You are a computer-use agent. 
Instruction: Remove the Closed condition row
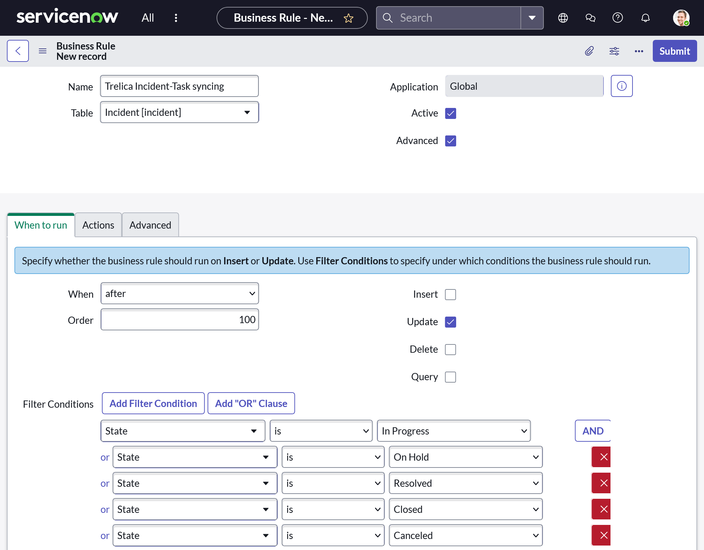pyautogui.click(x=601, y=509)
